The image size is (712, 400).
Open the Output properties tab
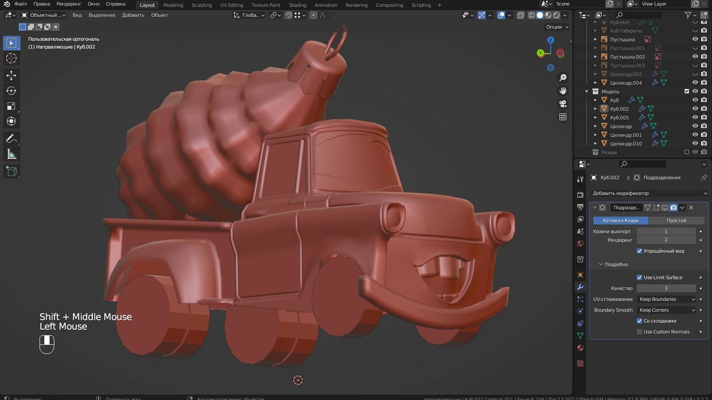click(x=580, y=207)
